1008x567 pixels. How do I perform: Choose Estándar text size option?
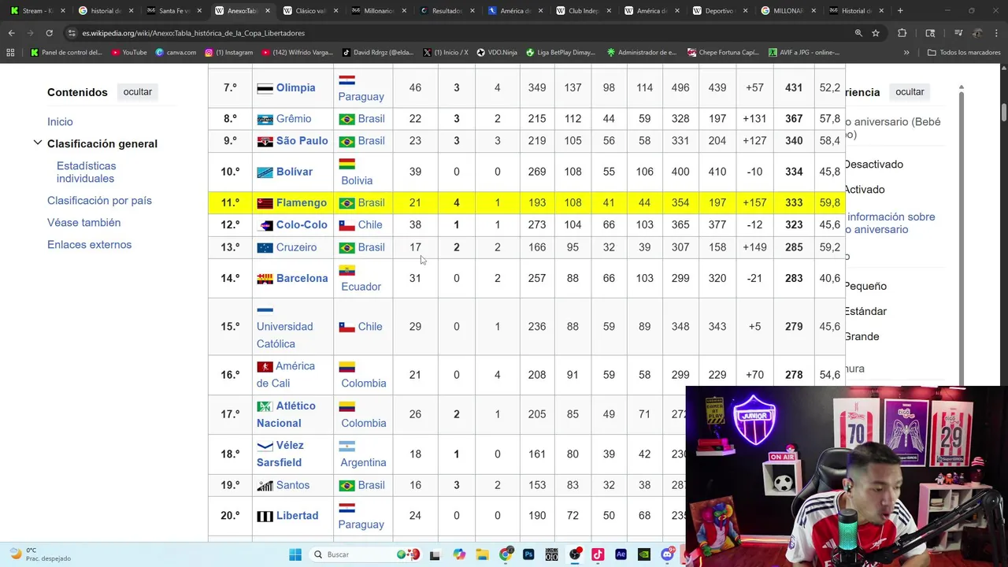pos(865,311)
